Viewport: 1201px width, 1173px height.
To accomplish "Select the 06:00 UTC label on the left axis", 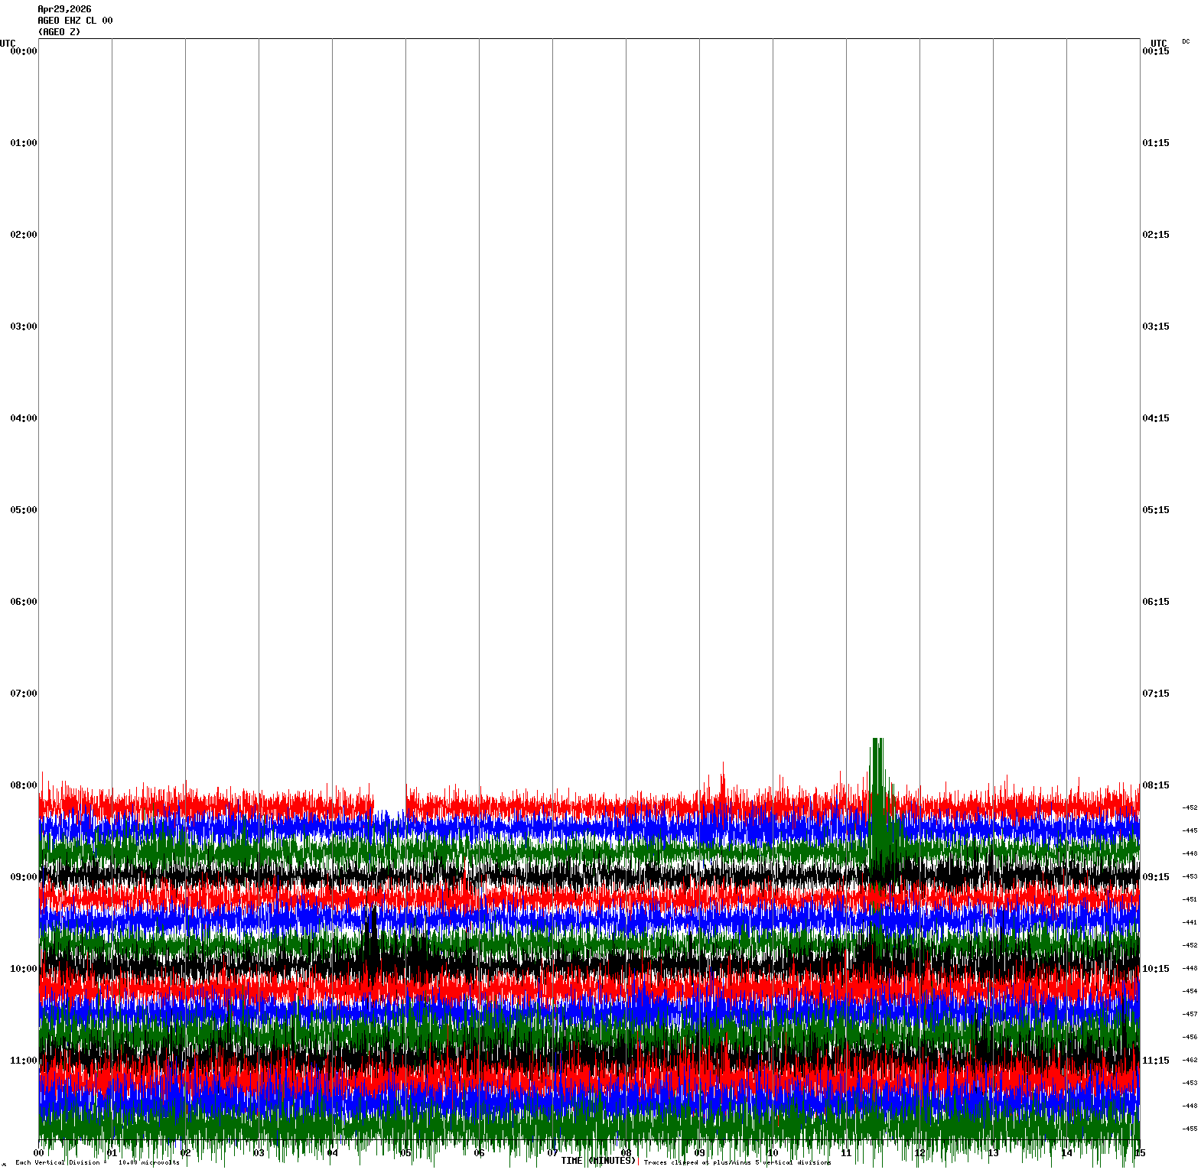I will (24, 602).
